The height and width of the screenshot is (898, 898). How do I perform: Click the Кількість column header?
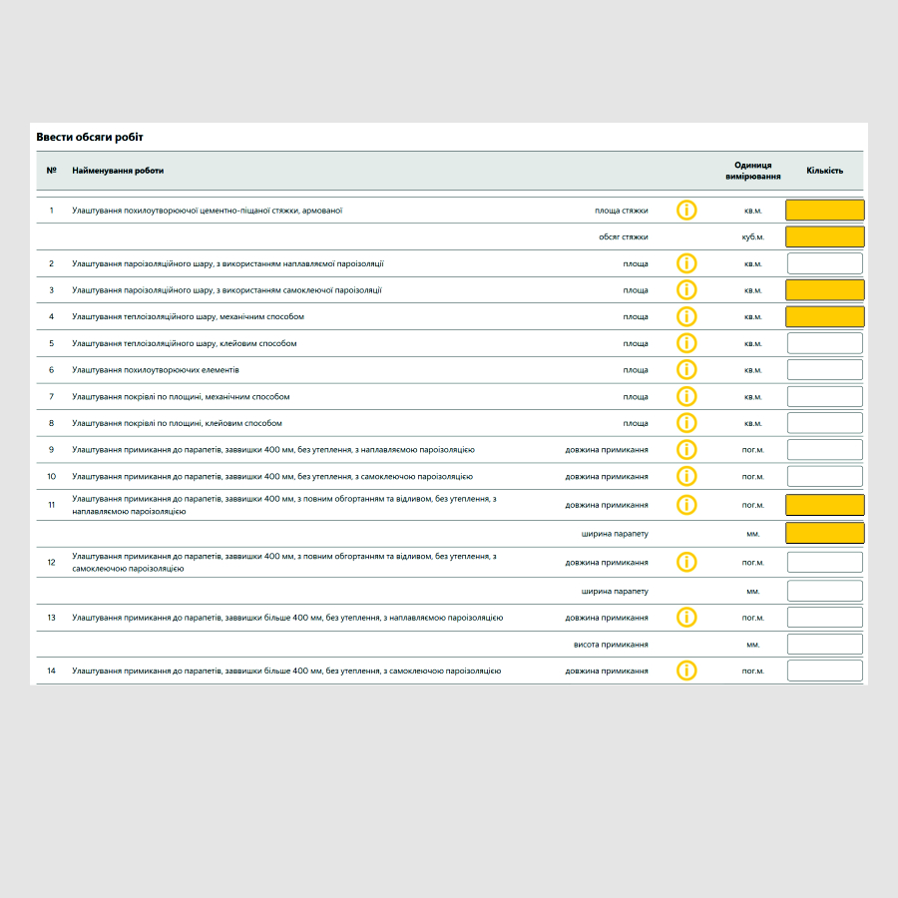pos(824,171)
